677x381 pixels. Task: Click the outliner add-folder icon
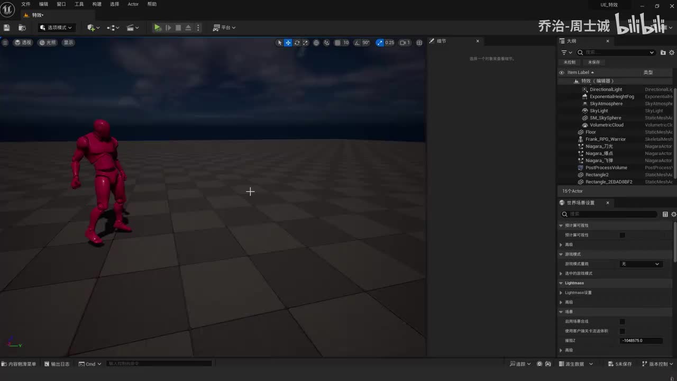pos(663,52)
